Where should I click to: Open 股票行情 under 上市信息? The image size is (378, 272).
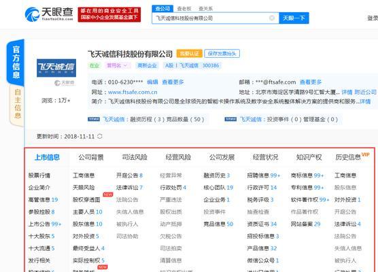[x=39, y=175]
